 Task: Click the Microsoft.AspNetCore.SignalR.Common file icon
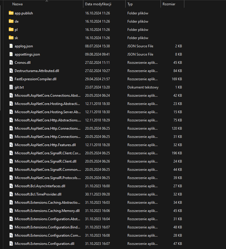pyautogui.click(x=11, y=170)
